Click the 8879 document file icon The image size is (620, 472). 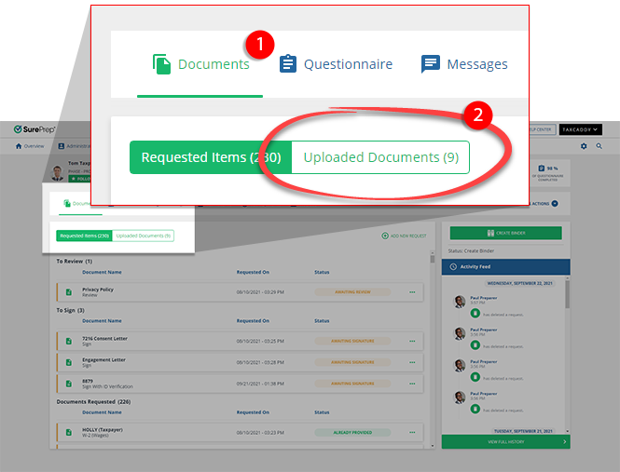click(68, 382)
